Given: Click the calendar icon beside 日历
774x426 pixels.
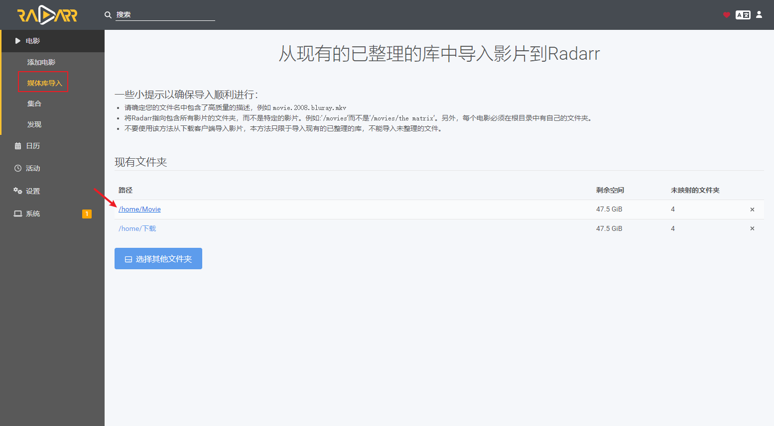Looking at the screenshot, I should point(18,146).
